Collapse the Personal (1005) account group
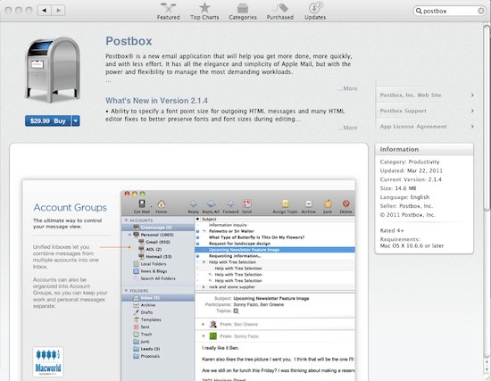 tap(129, 235)
